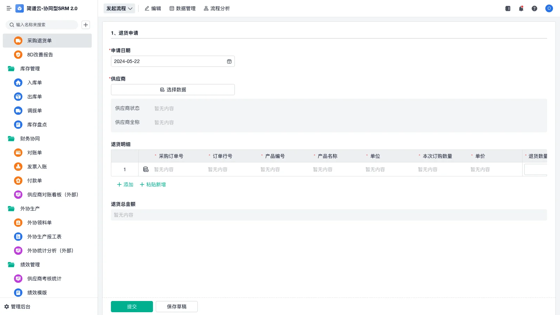
Task: Switch to the 数据管理 tab
Action: click(x=183, y=8)
